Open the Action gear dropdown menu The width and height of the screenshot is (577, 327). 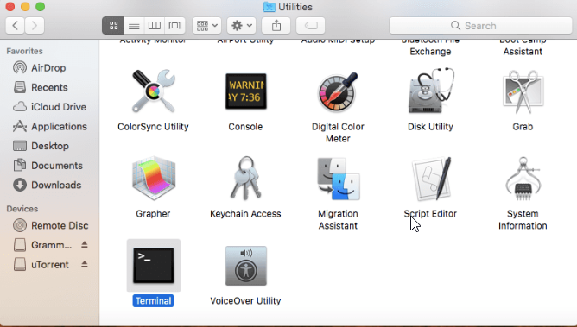click(241, 25)
